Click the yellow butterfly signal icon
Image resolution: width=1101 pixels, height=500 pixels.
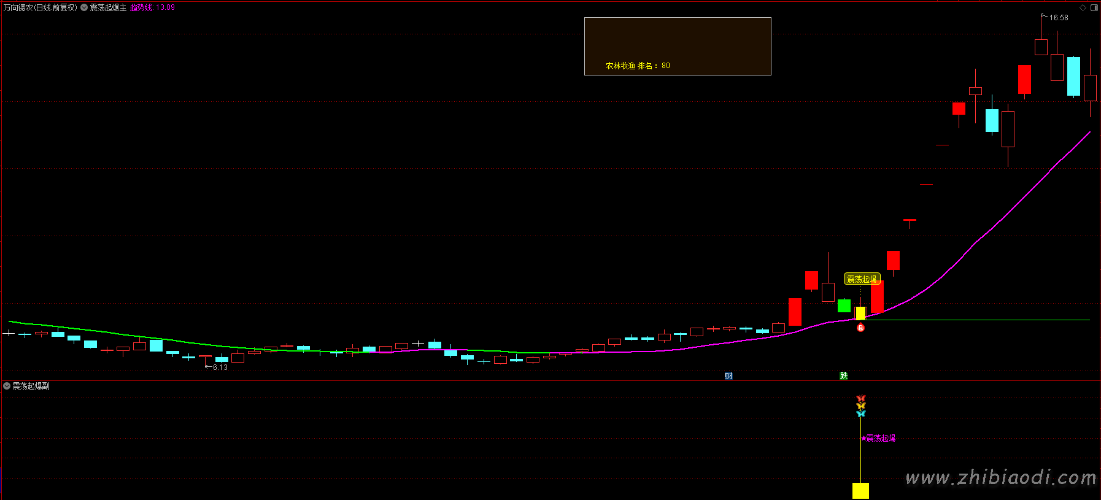click(x=860, y=406)
